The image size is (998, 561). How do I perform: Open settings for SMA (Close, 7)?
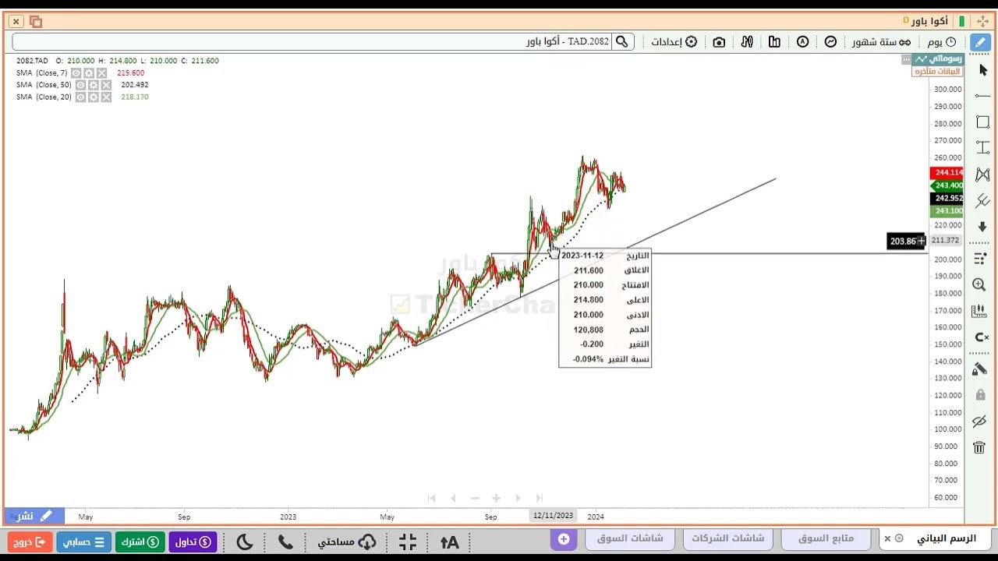(89, 72)
